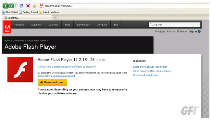Click the red Flash Player logo image

(20, 70)
